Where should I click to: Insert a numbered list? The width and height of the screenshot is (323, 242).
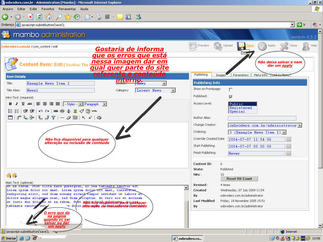pos(17,111)
